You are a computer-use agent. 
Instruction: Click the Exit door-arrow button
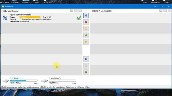(86, 72)
